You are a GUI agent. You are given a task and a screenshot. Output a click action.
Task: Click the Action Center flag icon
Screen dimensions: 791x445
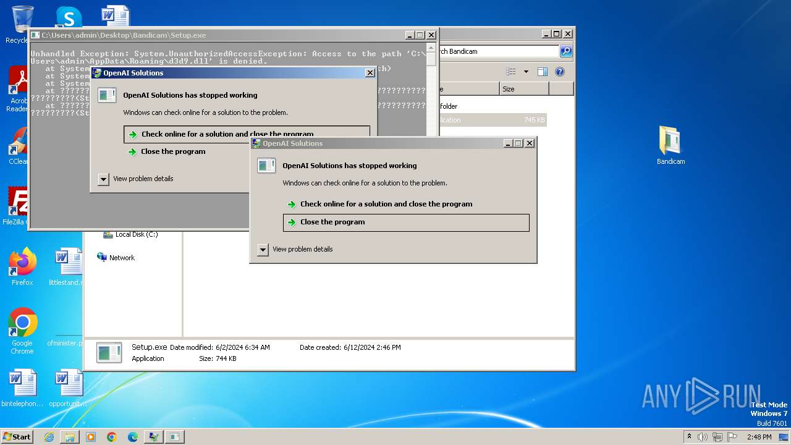[732, 437]
